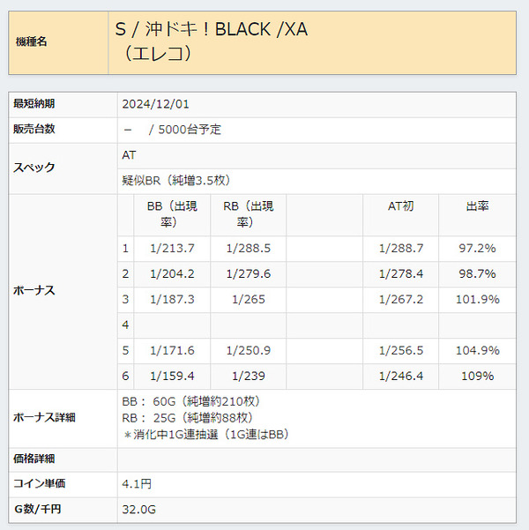Viewport: 529px width, 530px height.
Task: Click the 機種名 label
Action: (x=31, y=42)
